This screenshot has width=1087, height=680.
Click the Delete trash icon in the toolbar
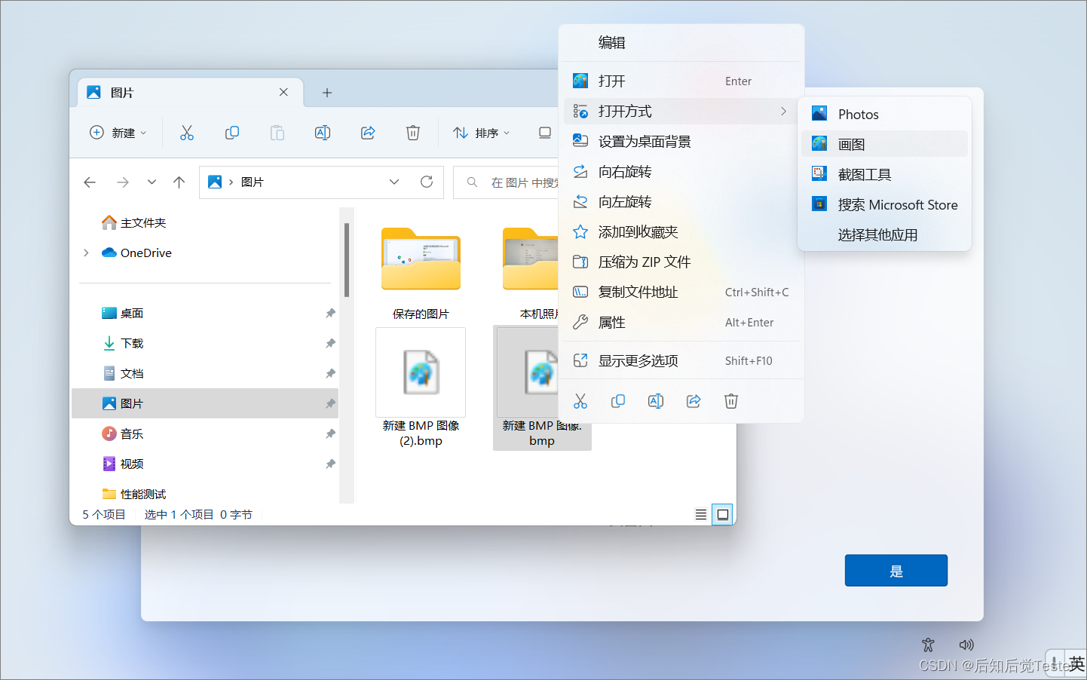(412, 132)
